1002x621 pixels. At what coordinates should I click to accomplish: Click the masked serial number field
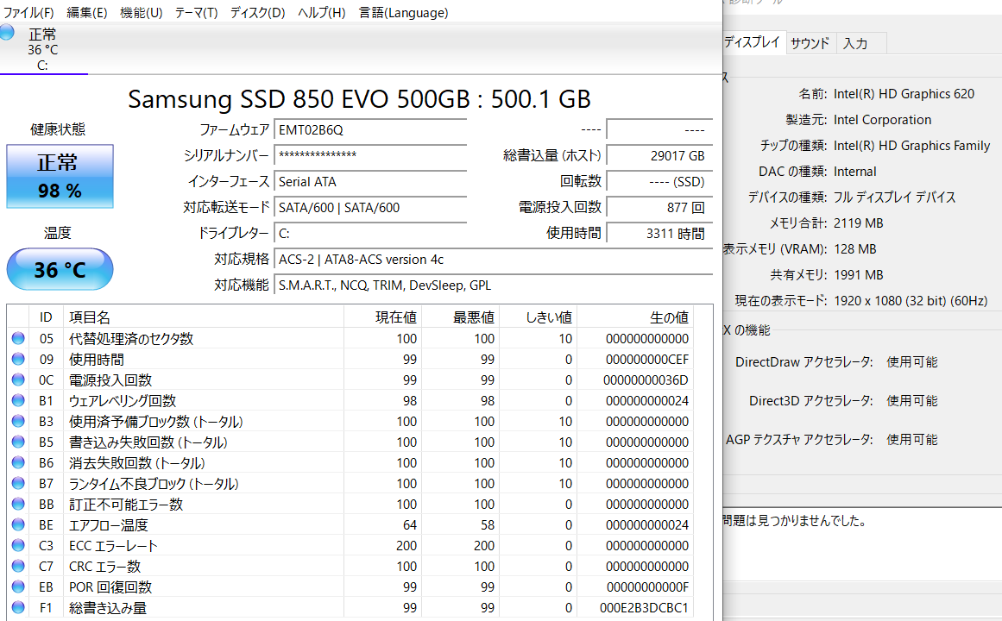[x=370, y=155]
